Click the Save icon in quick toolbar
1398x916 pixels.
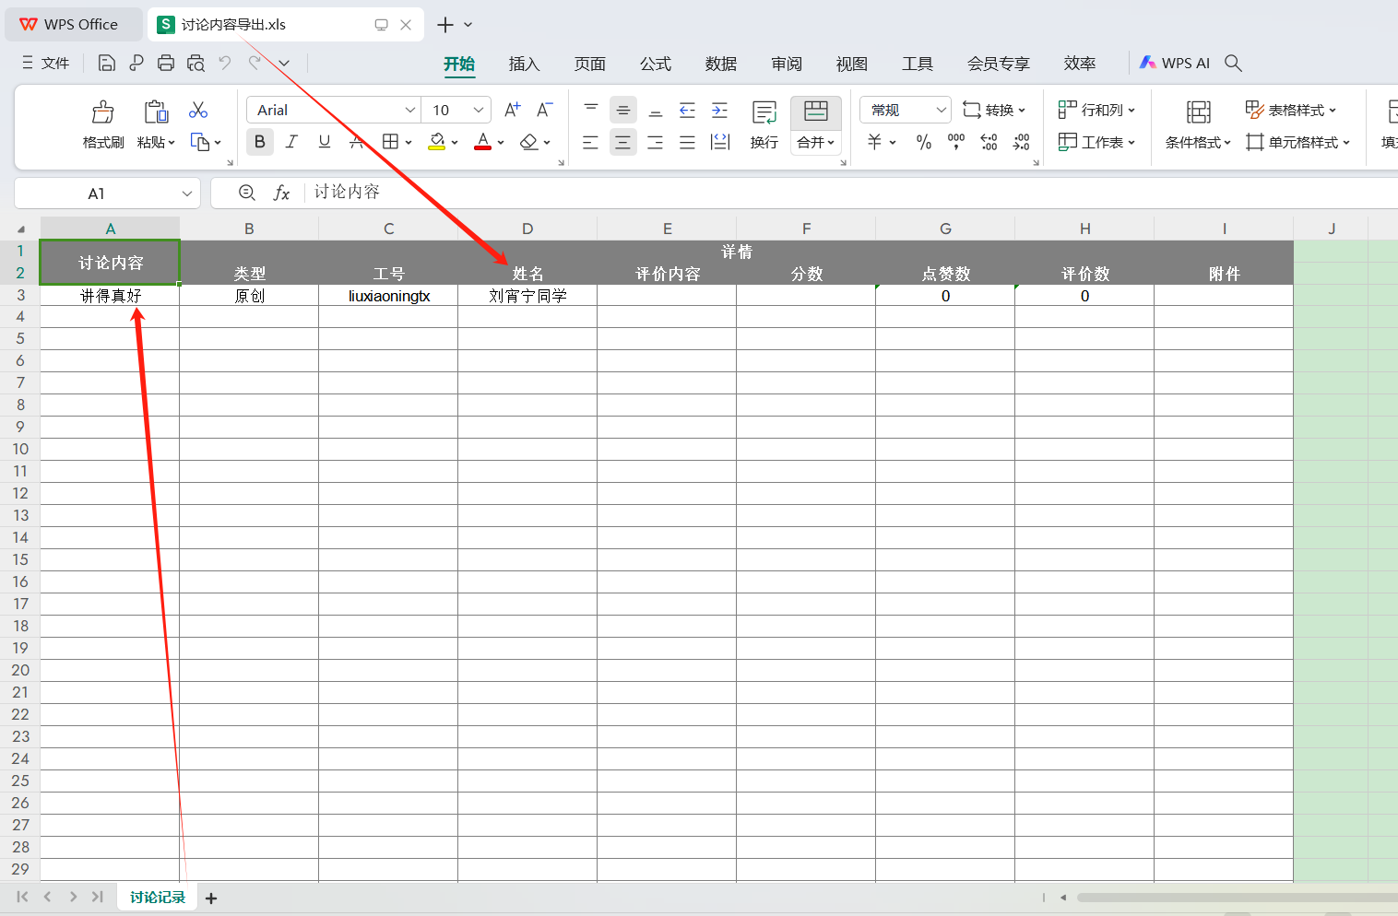(107, 63)
